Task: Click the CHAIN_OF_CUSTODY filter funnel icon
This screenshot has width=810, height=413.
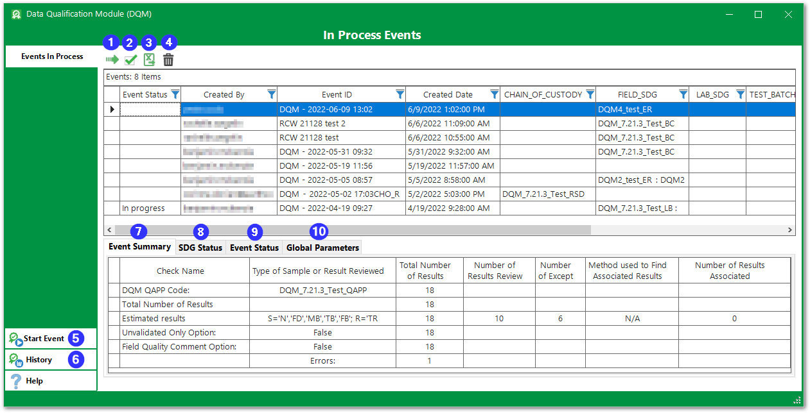Action: [590, 94]
